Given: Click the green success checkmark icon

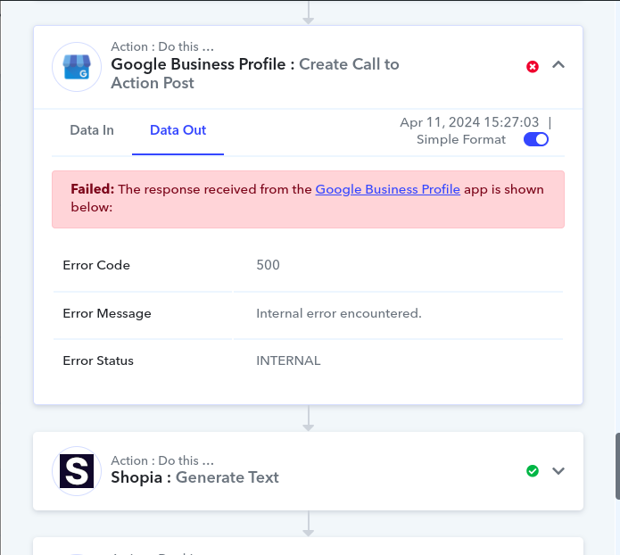Looking at the screenshot, I should click(533, 471).
